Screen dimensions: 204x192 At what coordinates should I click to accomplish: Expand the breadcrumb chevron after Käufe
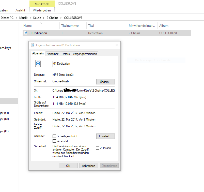44,18
